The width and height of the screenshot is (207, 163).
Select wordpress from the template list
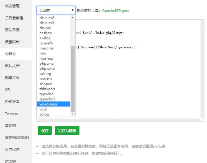pyautogui.click(x=48, y=104)
